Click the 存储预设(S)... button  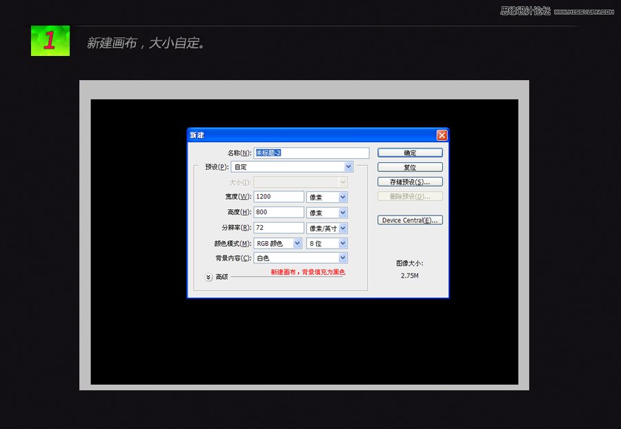pyautogui.click(x=410, y=182)
